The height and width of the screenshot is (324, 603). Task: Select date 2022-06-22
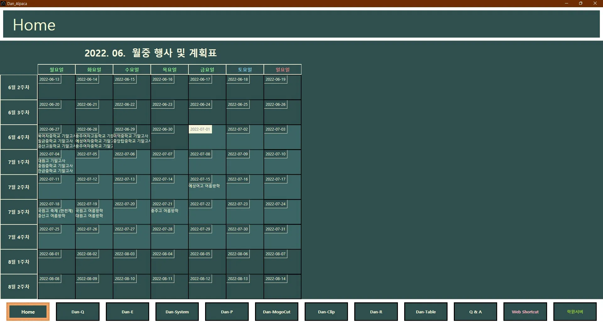point(125,105)
